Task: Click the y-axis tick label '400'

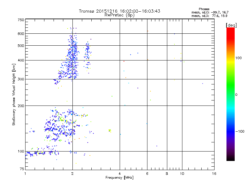Action: (21, 60)
